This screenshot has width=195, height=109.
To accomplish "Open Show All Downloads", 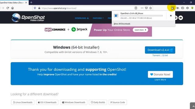I will 122,24.
